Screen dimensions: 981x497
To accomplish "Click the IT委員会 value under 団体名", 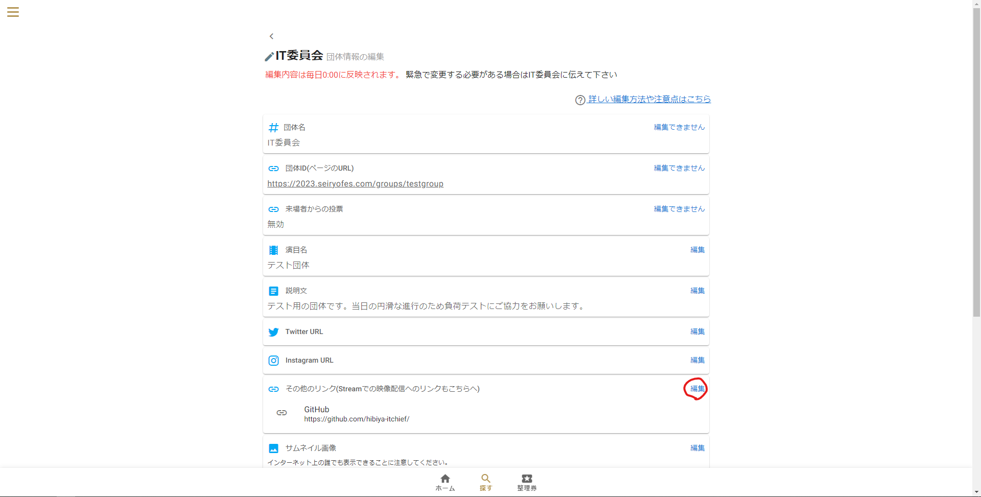I will (284, 143).
